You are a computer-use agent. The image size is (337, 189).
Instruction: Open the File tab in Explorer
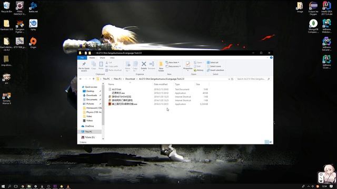tap(82, 58)
